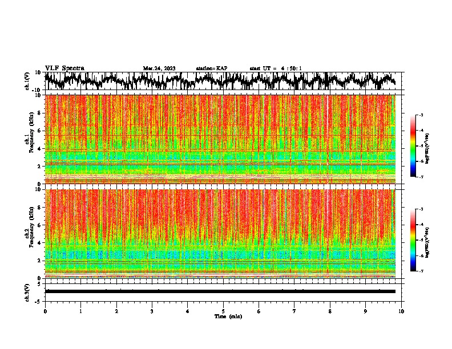
Task: Click the ch.2 spectrogram color scale bar
Action: pos(413,240)
